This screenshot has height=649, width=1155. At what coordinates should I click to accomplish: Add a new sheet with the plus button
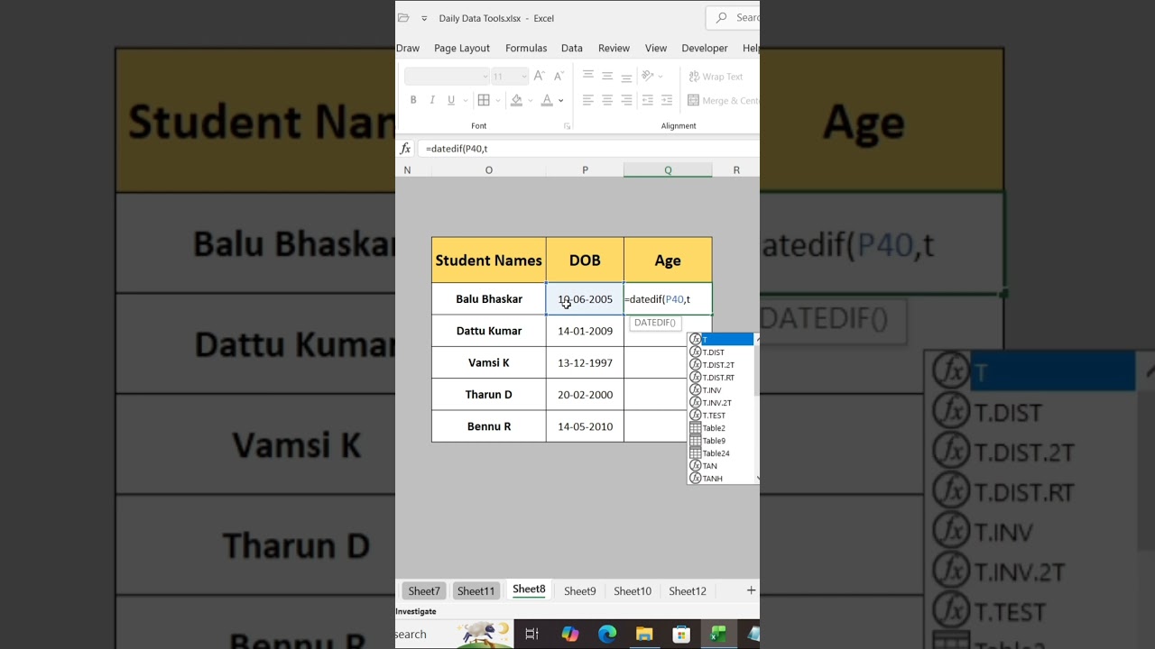pyautogui.click(x=751, y=590)
